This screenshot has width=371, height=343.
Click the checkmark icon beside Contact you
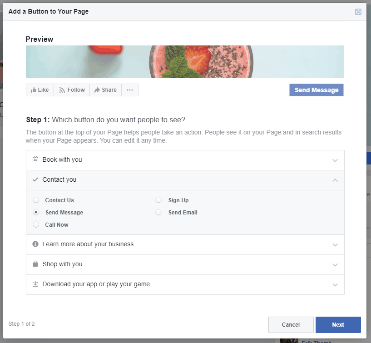[35, 180]
